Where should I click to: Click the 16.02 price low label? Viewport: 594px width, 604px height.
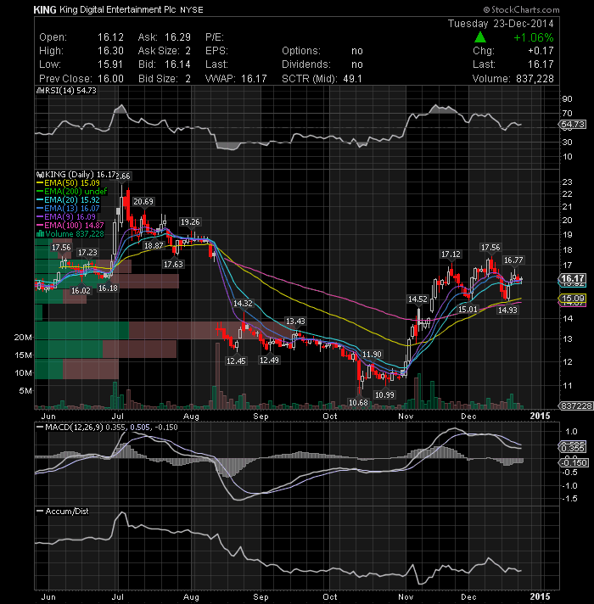click(x=81, y=290)
